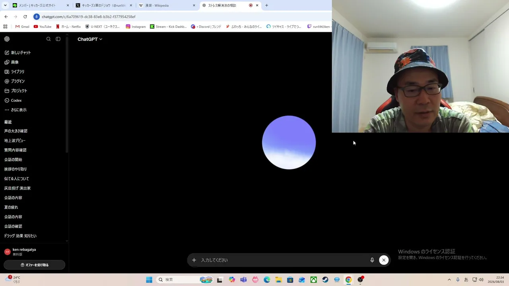Open the chat titled 似てる人について

[17, 178]
